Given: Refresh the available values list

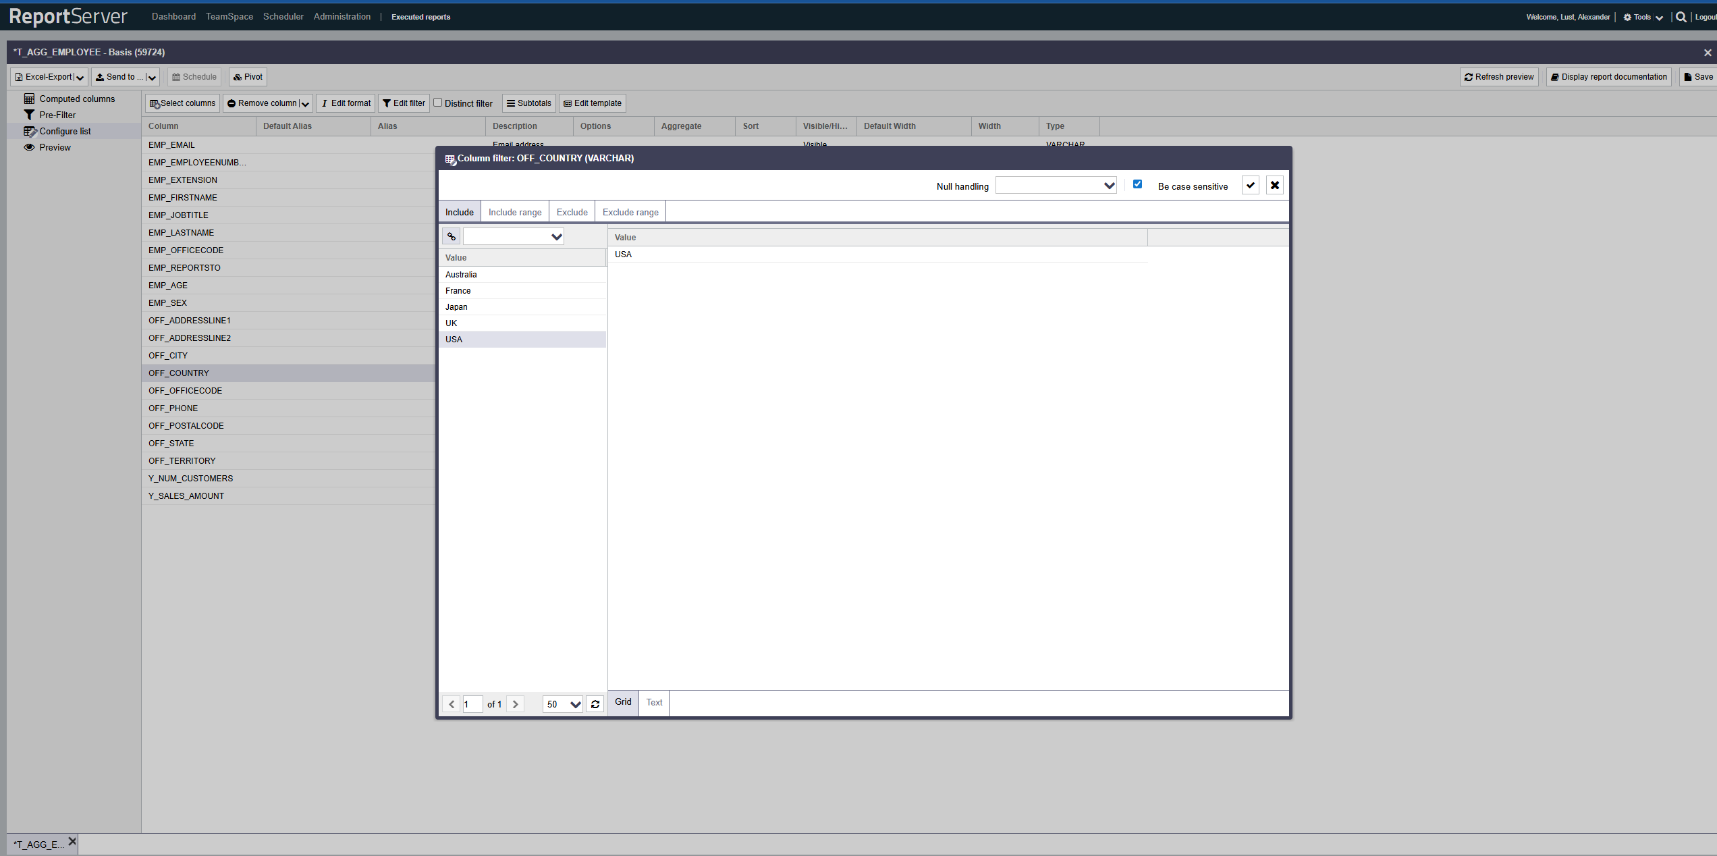Looking at the screenshot, I should (x=595, y=704).
